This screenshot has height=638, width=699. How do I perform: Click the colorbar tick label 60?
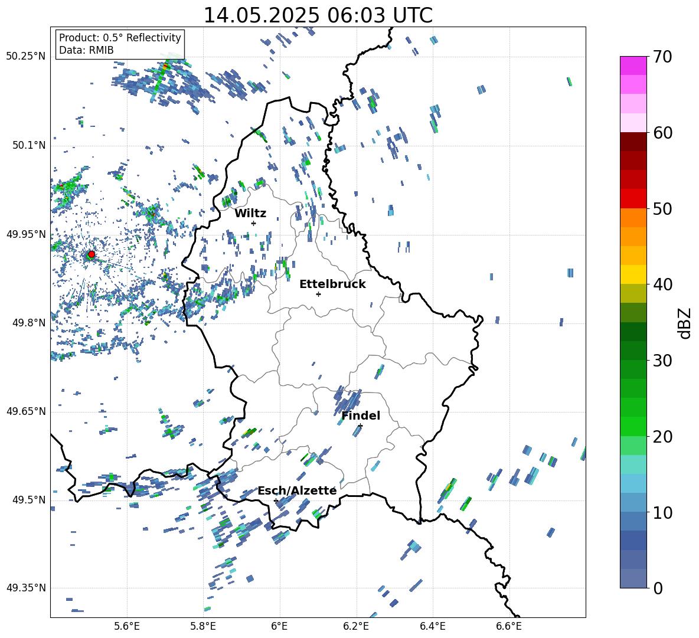coord(662,133)
